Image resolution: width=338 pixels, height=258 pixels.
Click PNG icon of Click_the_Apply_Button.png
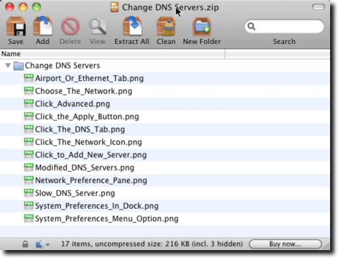28,116
